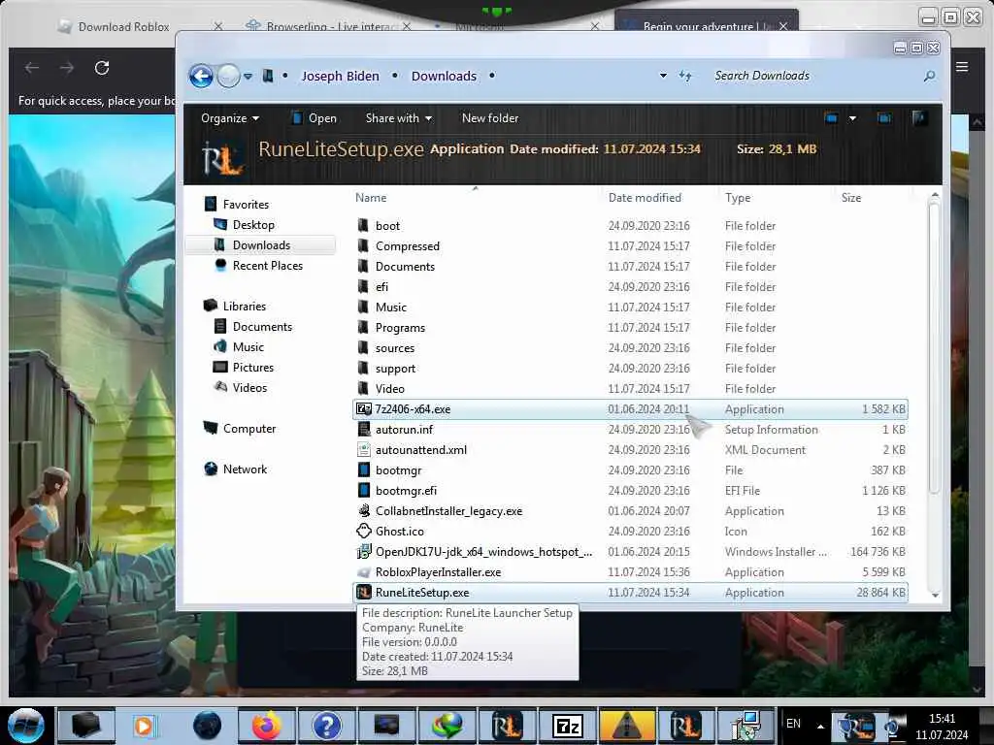Go back with the Explorer back arrow

click(201, 76)
